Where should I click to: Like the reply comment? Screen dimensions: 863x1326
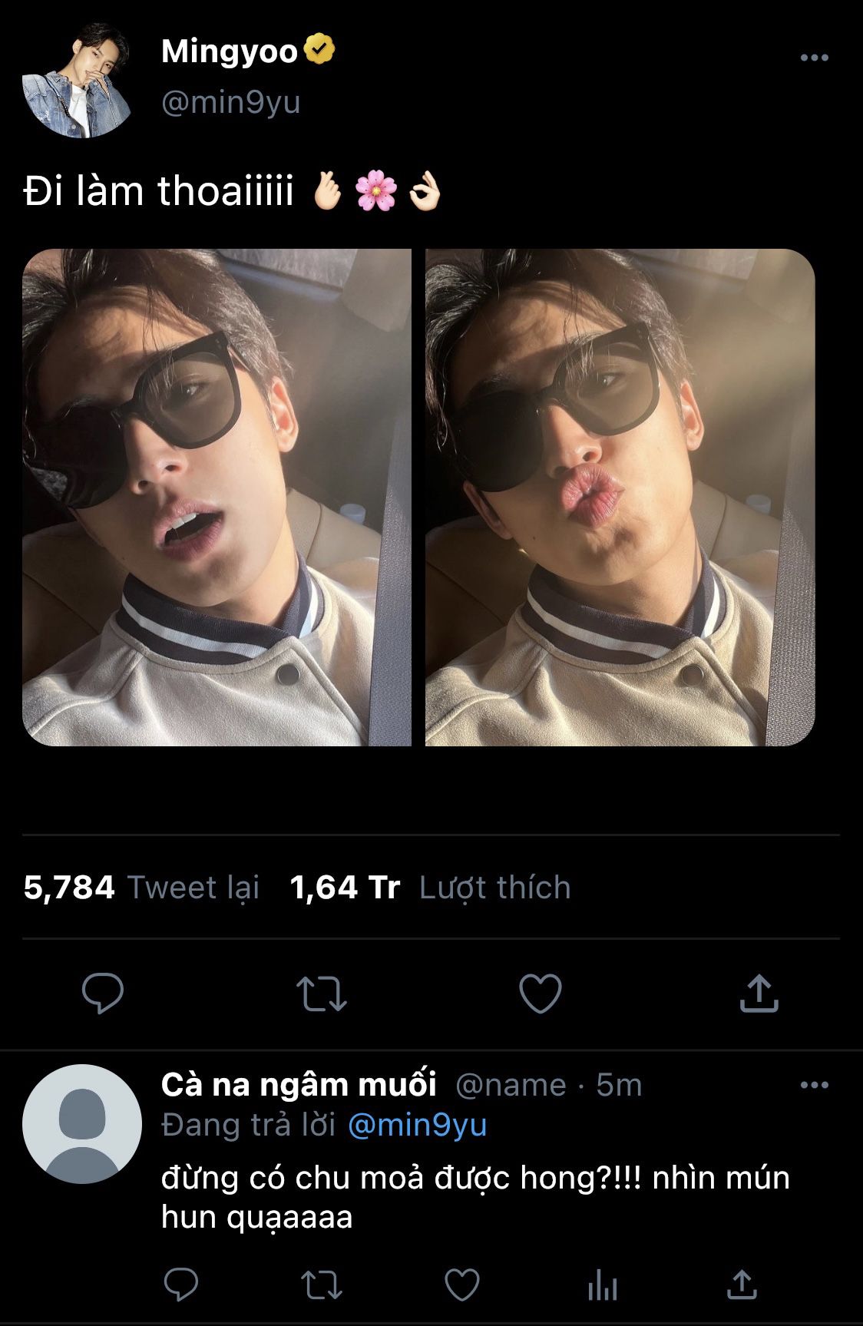tap(462, 1284)
